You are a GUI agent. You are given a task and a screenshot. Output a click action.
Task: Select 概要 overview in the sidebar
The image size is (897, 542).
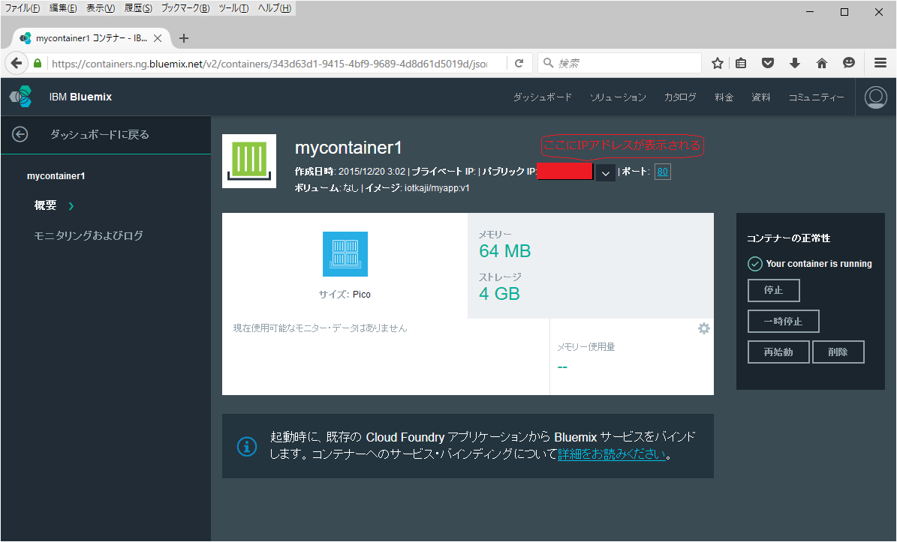coord(45,205)
